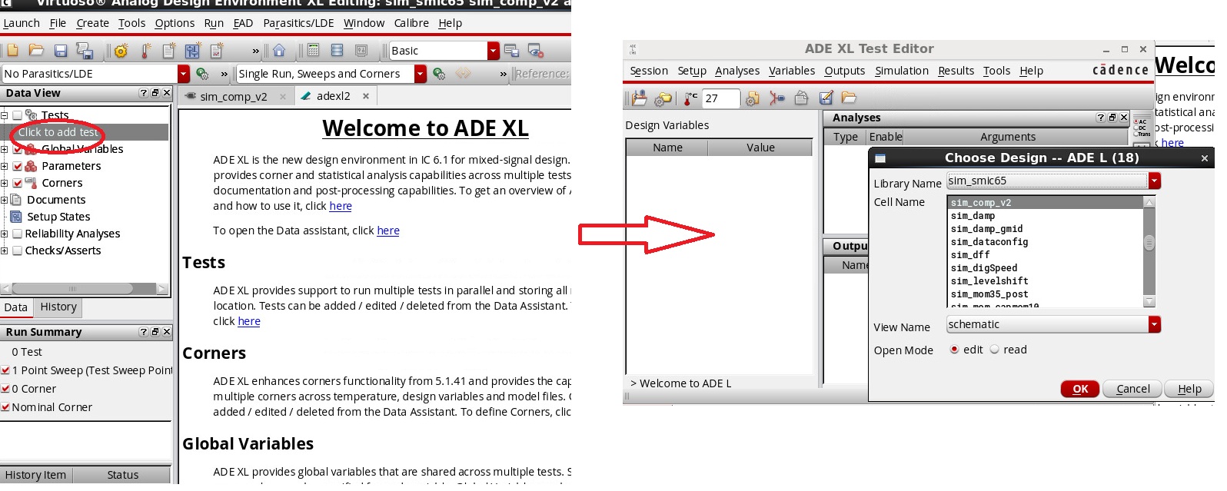Click the choose analyses icon in Test Editor toolbar
This screenshot has height=491, width=1227.
(753, 98)
